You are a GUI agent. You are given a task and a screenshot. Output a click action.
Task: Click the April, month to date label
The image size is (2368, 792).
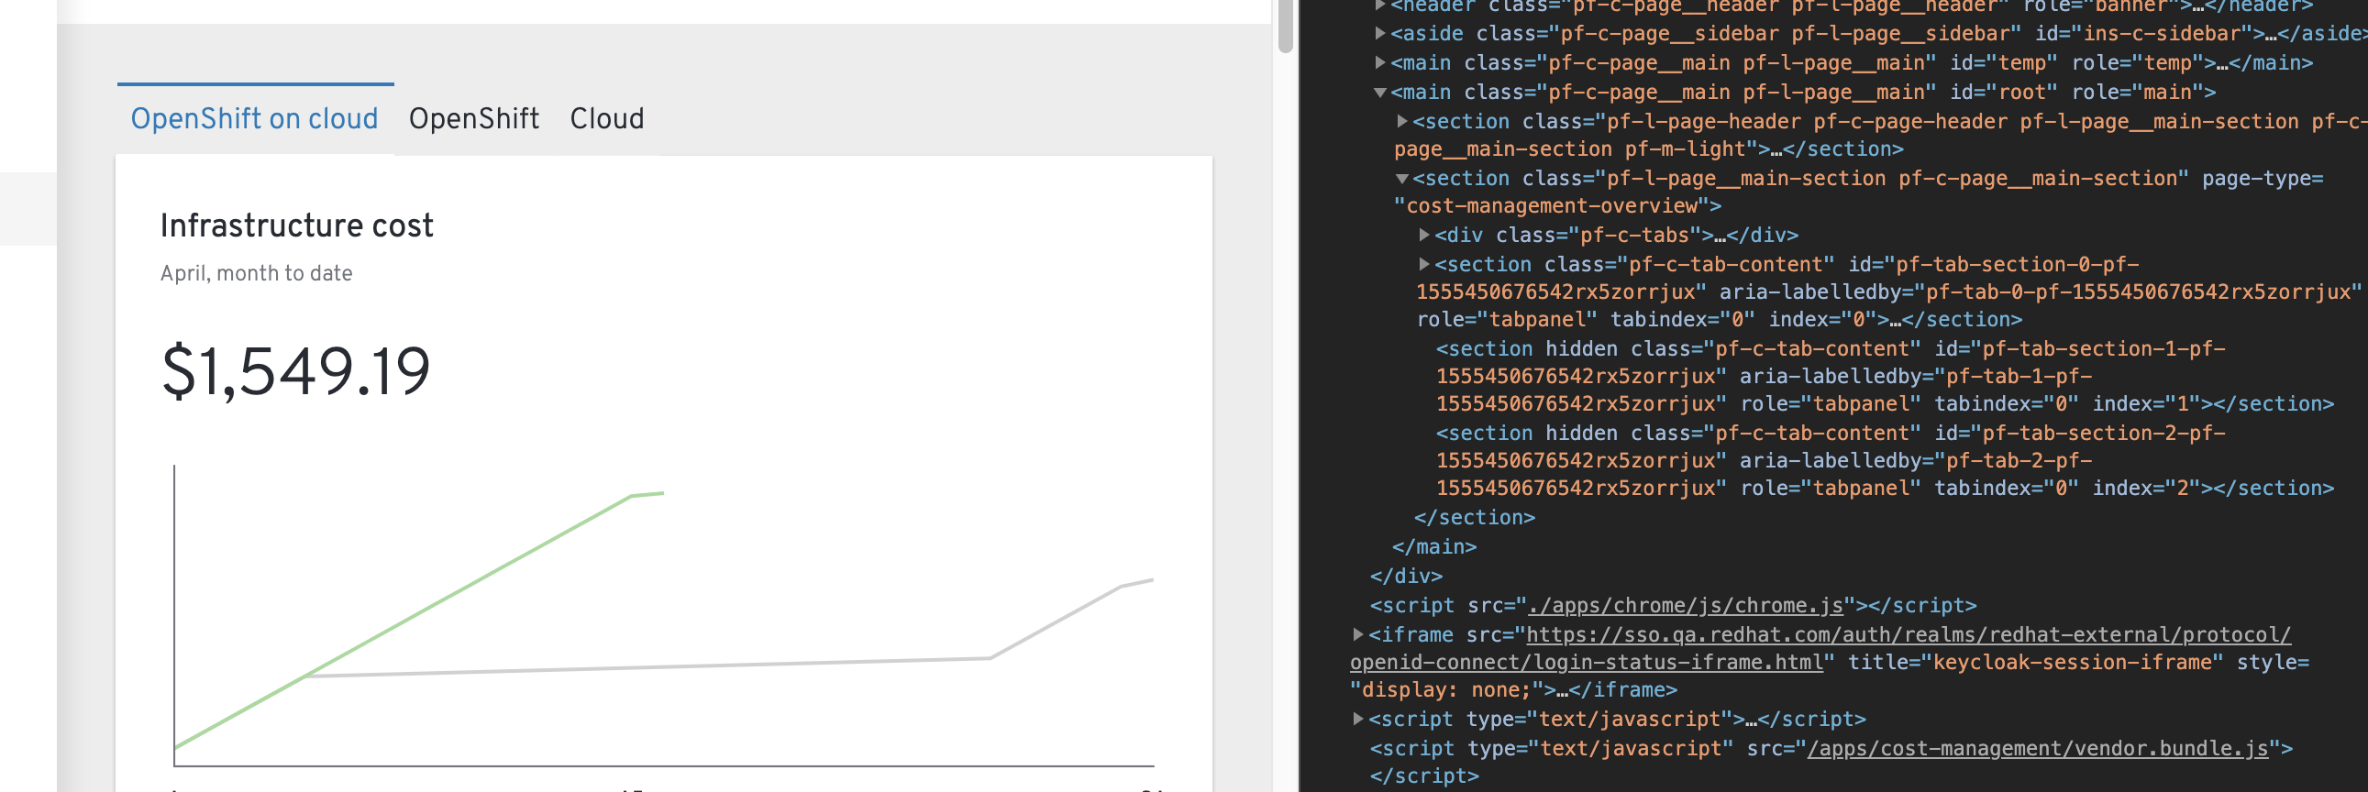point(257,274)
